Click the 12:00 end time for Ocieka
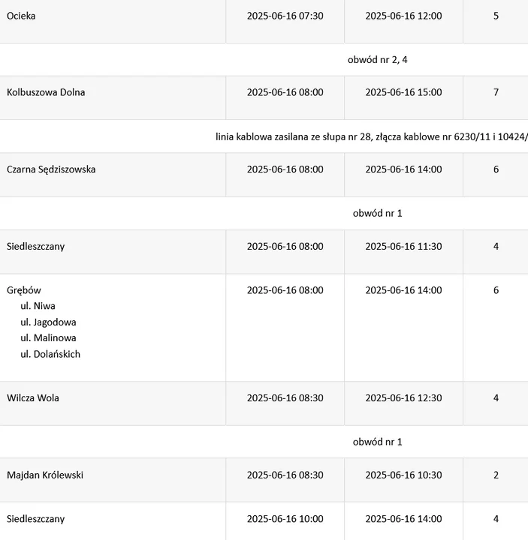 (x=403, y=16)
